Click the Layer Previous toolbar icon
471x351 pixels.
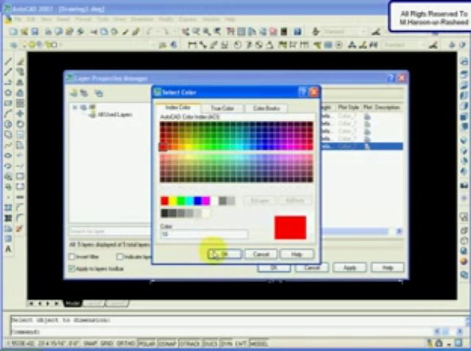173,45
